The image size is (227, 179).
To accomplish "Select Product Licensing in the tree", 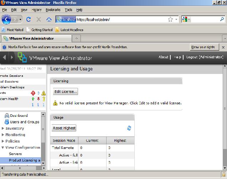I will (x=21, y=160).
